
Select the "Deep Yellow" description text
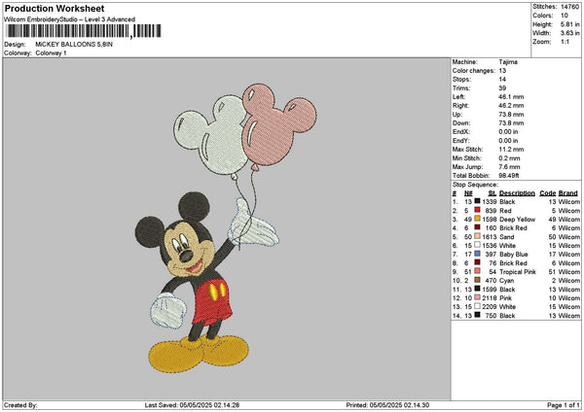(518, 220)
